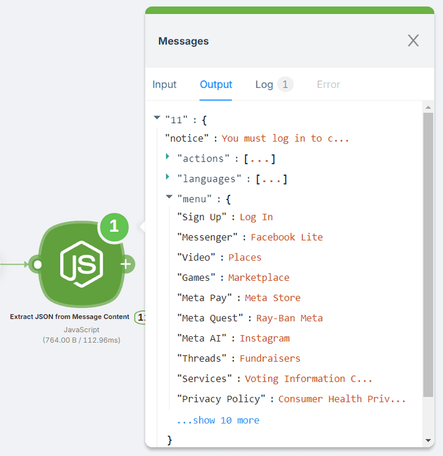This screenshot has height=456, width=443.
Task: Click the plus connector on JS node
Action: [x=126, y=264]
